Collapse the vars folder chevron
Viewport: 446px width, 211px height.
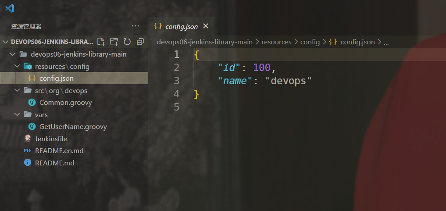[x=18, y=114]
